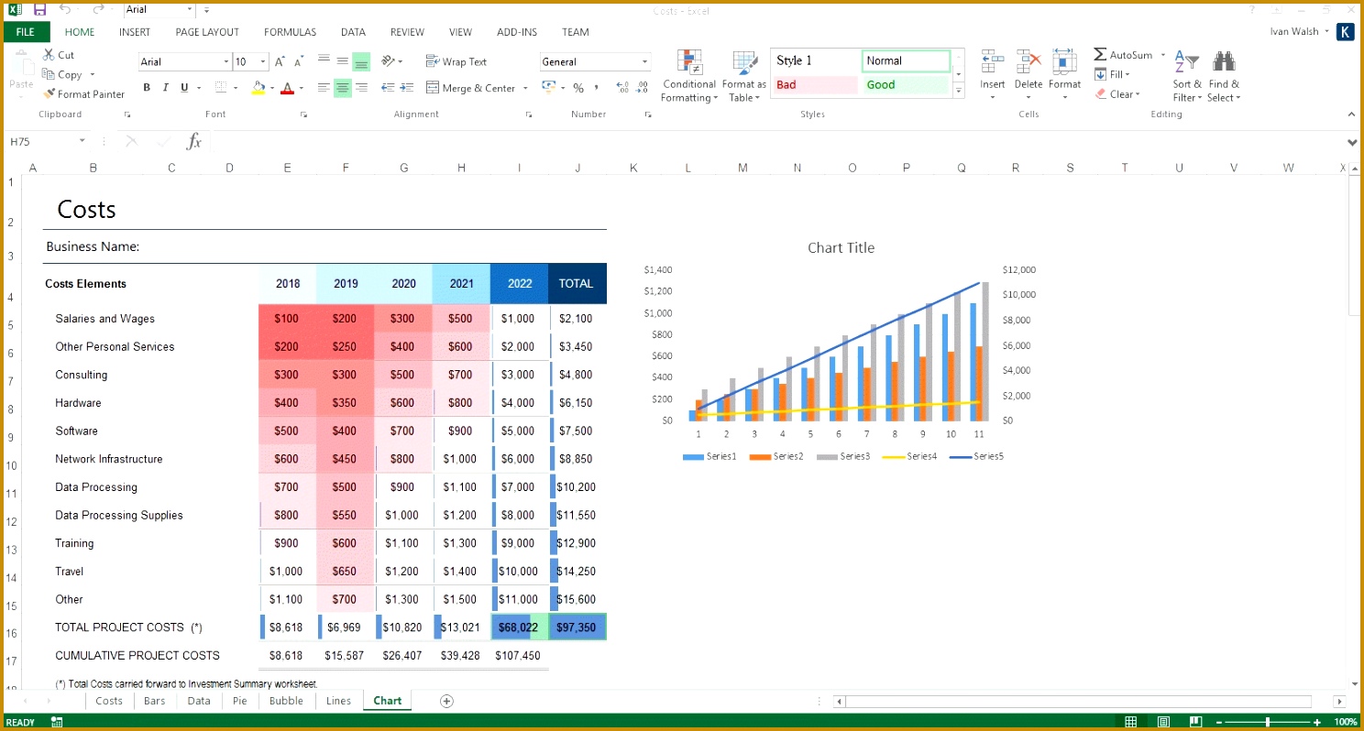This screenshot has height=731, width=1364.
Task: Click the Undo arrow icon
Action: click(x=64, y=9)
